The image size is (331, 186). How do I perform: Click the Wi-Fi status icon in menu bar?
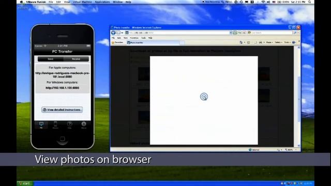pyautogui.click(x=263, y=2)
